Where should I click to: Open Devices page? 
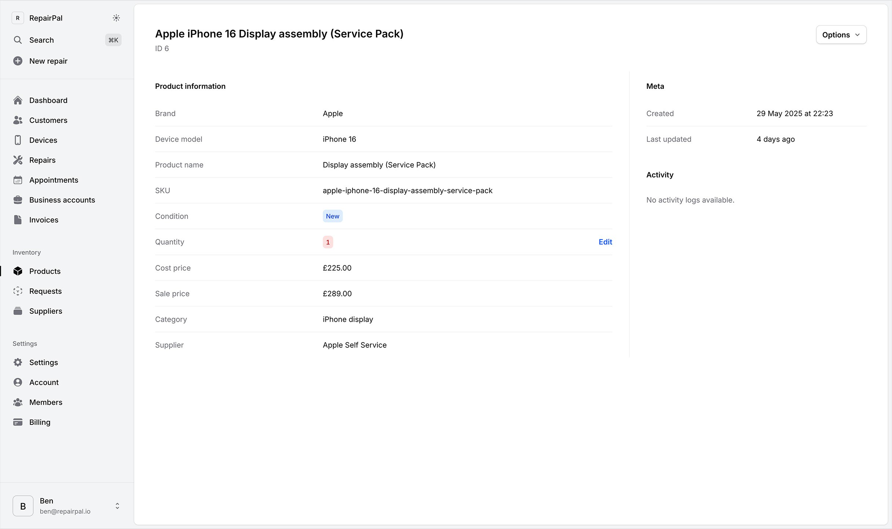click(43, 140)
